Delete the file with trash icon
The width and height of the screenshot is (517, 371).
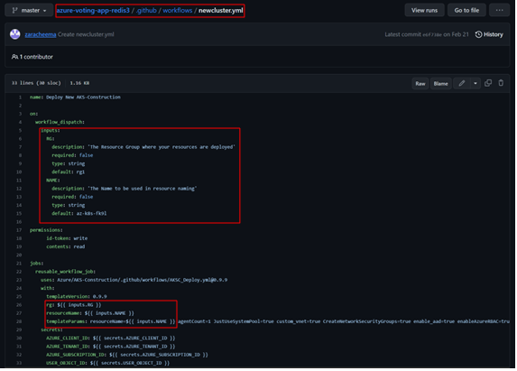pyautogui.click(x=501, y=83)
